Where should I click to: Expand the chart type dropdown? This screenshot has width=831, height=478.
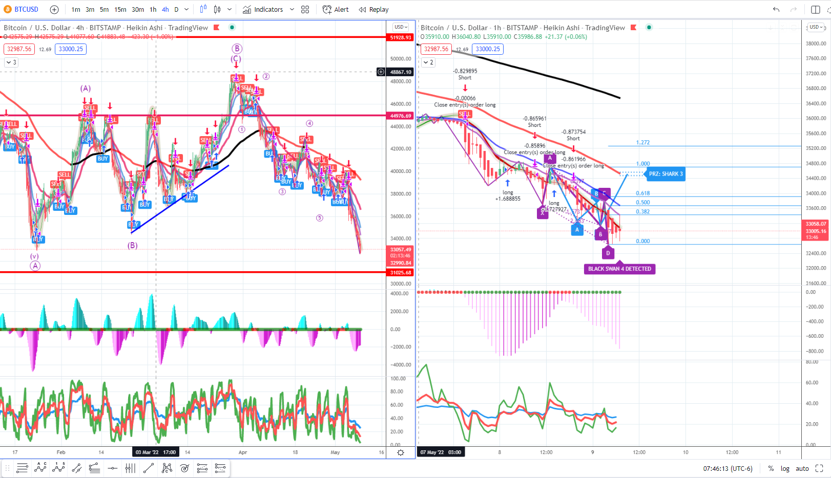point(230,9)
